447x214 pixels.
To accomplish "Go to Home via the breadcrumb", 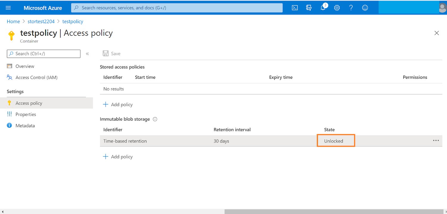I will click(x=13, y=21).
